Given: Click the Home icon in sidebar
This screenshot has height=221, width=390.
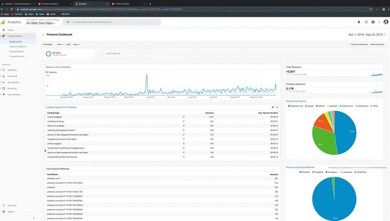Looking at the screenshot, I should (x=4, y=30).
